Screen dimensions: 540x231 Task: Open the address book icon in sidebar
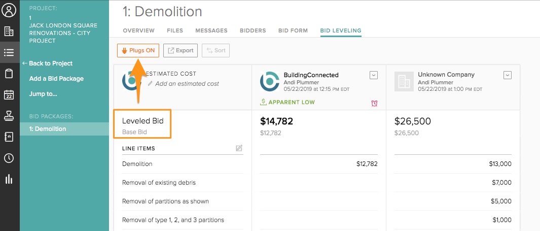(x=9, y=137)
